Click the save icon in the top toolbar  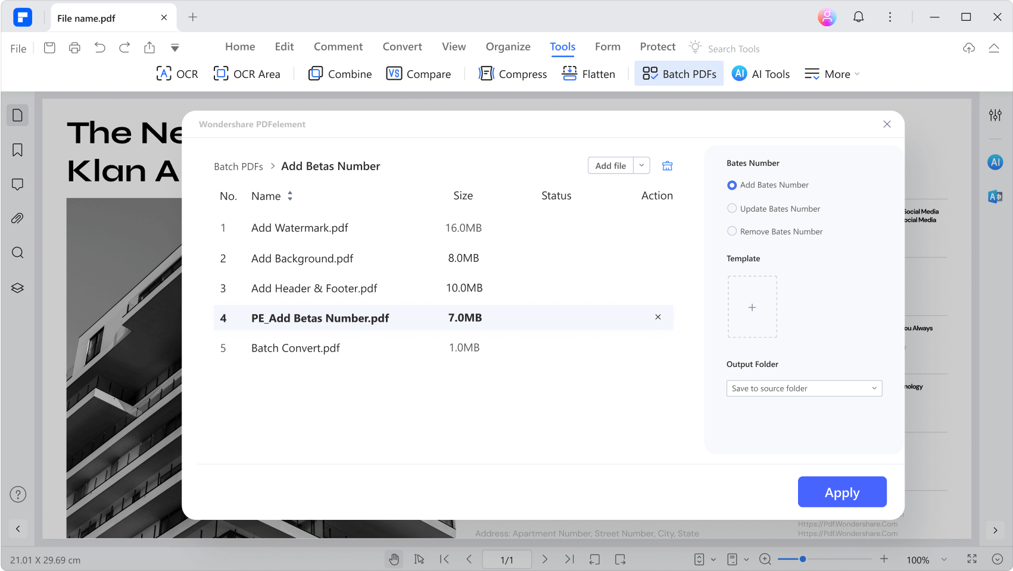(x=49, y=48)
